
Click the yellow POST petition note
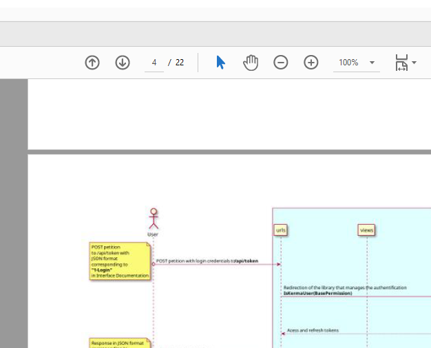click(x=120, y=261)
